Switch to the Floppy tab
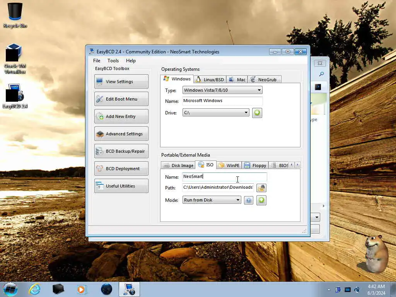The image size is (396, 297). [x=255, y=166]
